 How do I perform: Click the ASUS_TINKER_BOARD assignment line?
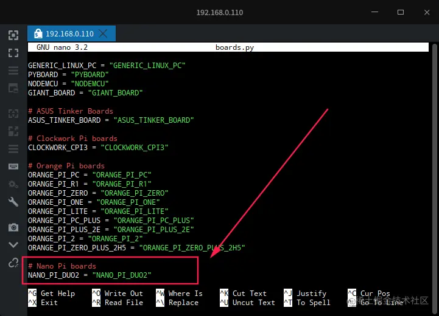(111, 120)
